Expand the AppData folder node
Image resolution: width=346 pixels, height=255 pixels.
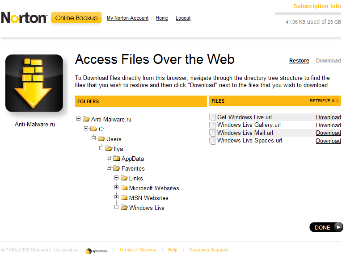109,158
